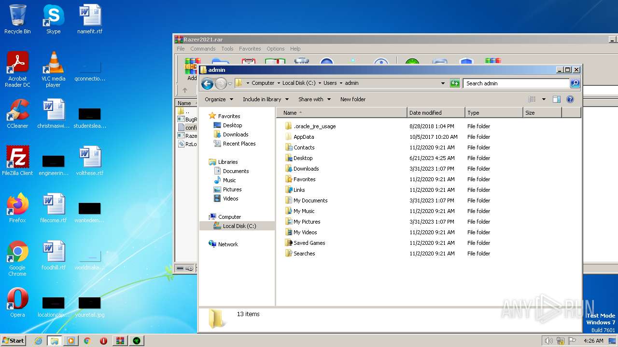618x347 pixels.
Task: Open CCleaner desktop shortcut
Action: tap(17, 114)
